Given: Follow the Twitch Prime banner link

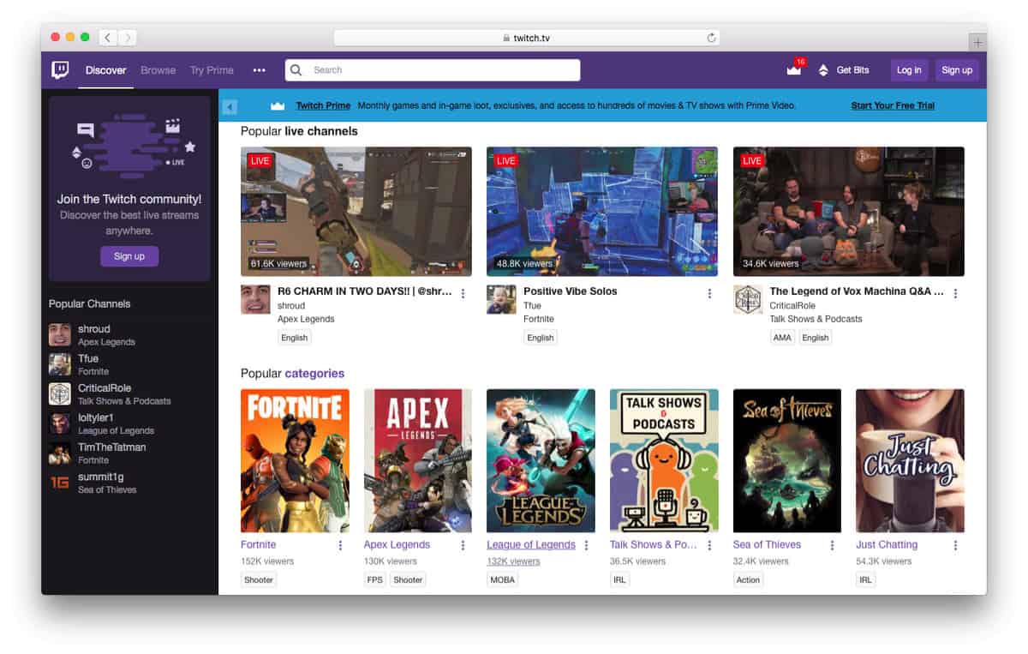Looking at the screenshot, I should click(323, 106).
